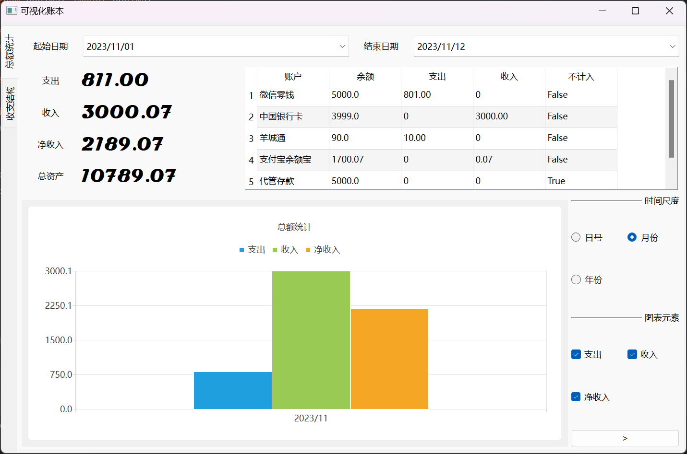Switch to the 收支结构 tab

[x=10, y=103]
